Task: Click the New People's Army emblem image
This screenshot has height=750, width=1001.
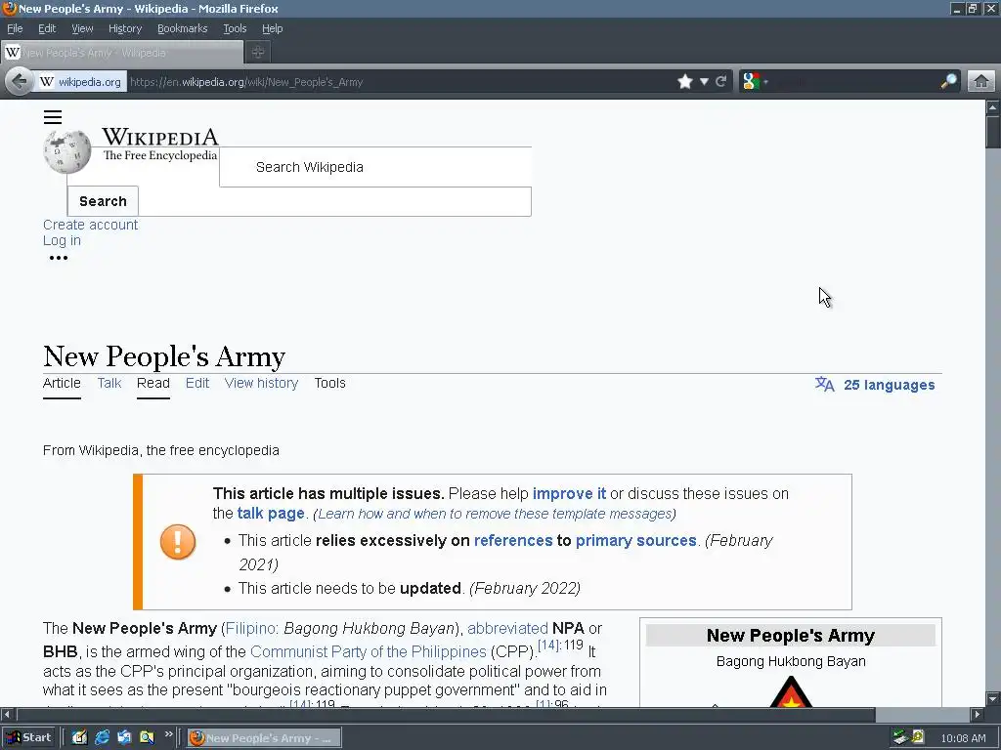Action: tap(791, 692)
